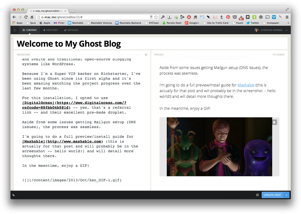
Task: Expand the Update Post dropdown arrow
Action: click(287, 195)
